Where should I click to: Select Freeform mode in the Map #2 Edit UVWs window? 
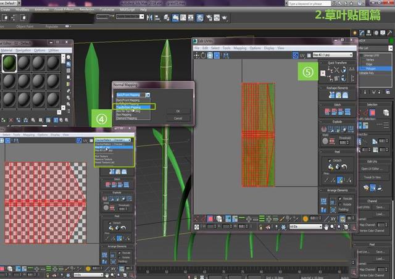[217, 56]
